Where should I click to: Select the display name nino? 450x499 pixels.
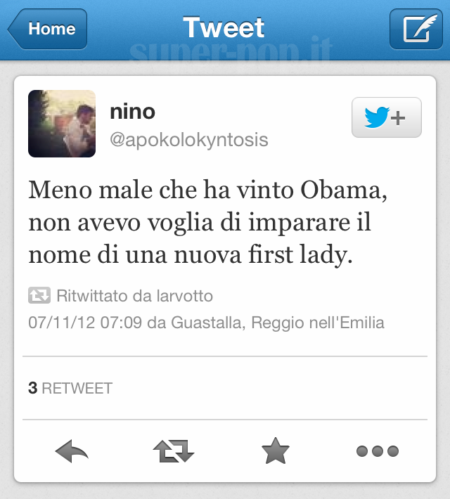click(132, 112)
